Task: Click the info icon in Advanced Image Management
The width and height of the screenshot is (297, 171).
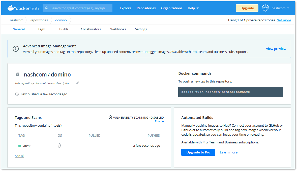Action: coord(16,49)
